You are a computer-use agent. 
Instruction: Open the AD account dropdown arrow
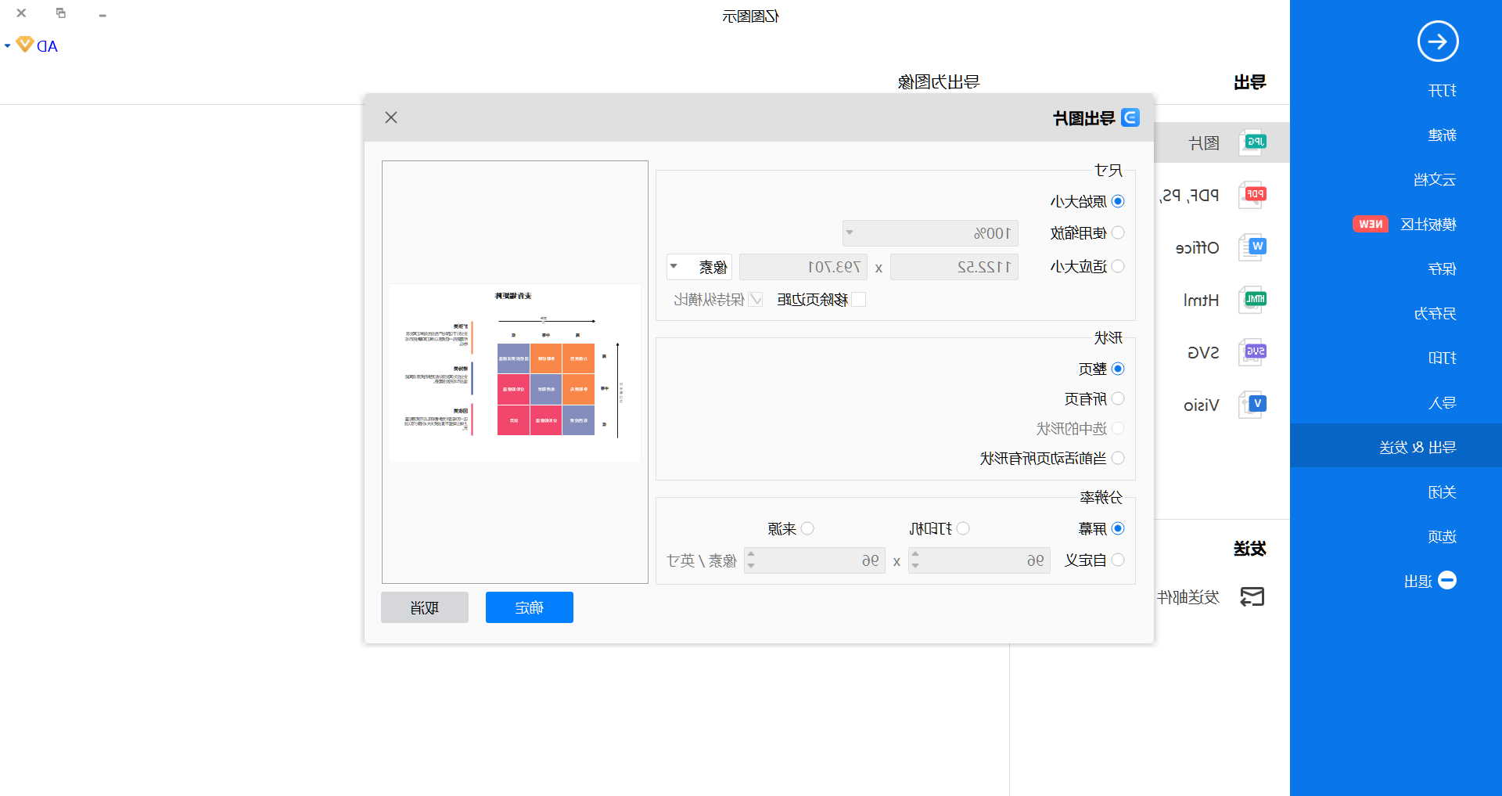coord(7,45)
